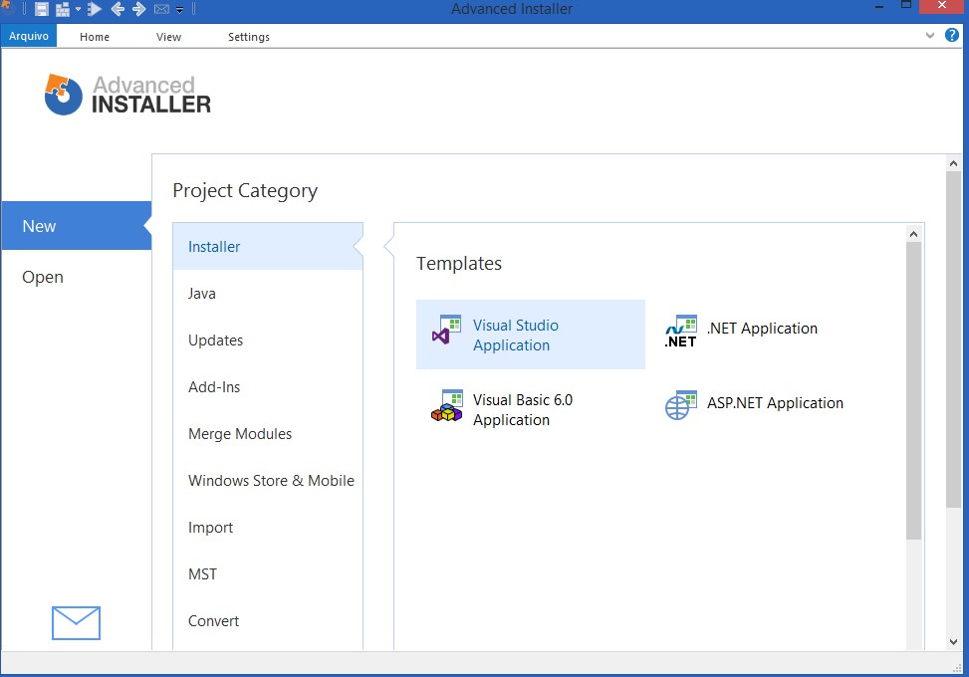The image size is (969, 677).
Task: Select the Visual Studio Application template label
Action: [516, 335]
